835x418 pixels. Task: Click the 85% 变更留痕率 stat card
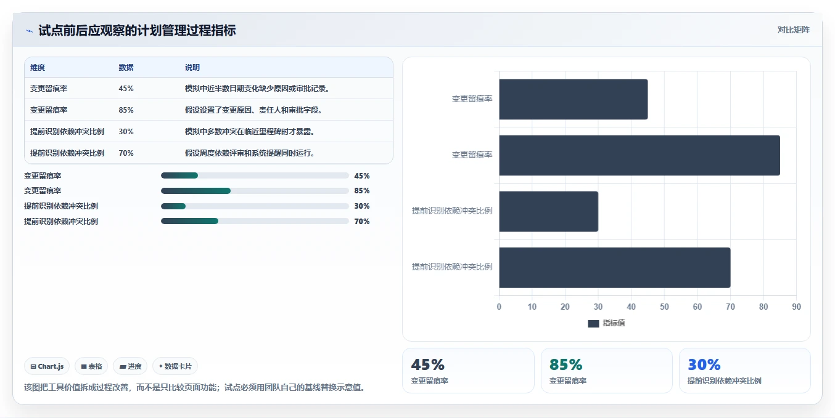click(x=607, y=371)
